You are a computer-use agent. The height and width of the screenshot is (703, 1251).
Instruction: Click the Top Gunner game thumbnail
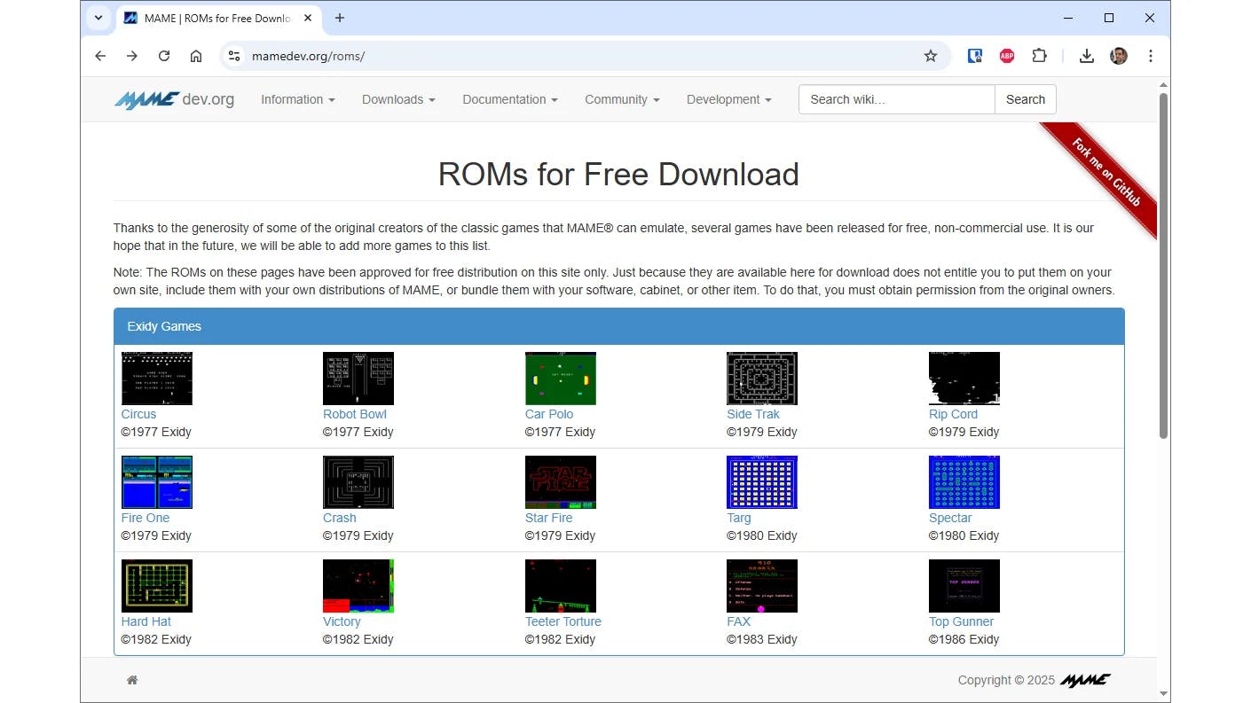tap(964, 586)
